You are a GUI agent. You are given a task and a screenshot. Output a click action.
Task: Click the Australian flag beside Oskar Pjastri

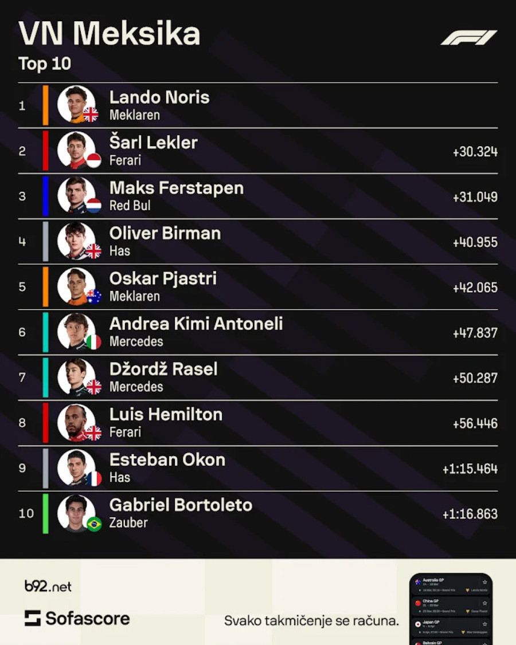pos(94,296)
